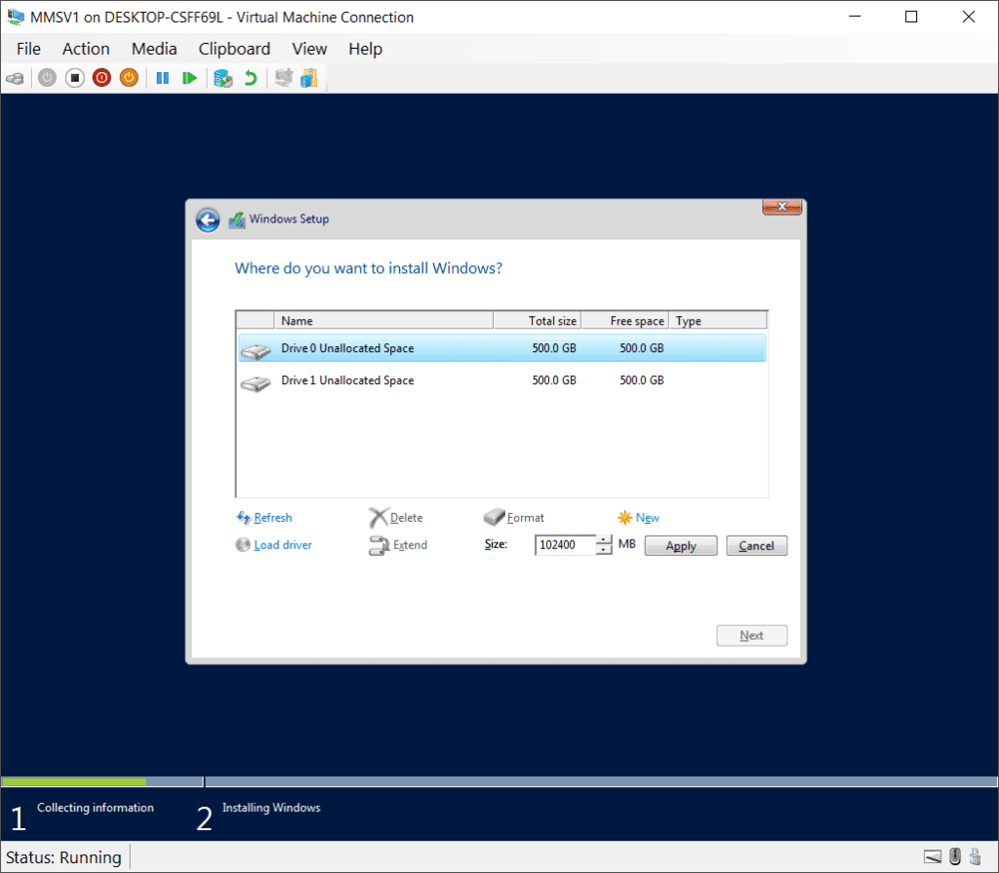Create a checkpoint with toolbar icon
The image size is (999, 873).
click(223, 78)
